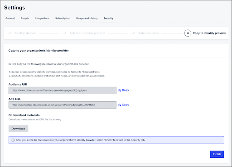Copy the ACS URL value

click(x=124, y=105)
